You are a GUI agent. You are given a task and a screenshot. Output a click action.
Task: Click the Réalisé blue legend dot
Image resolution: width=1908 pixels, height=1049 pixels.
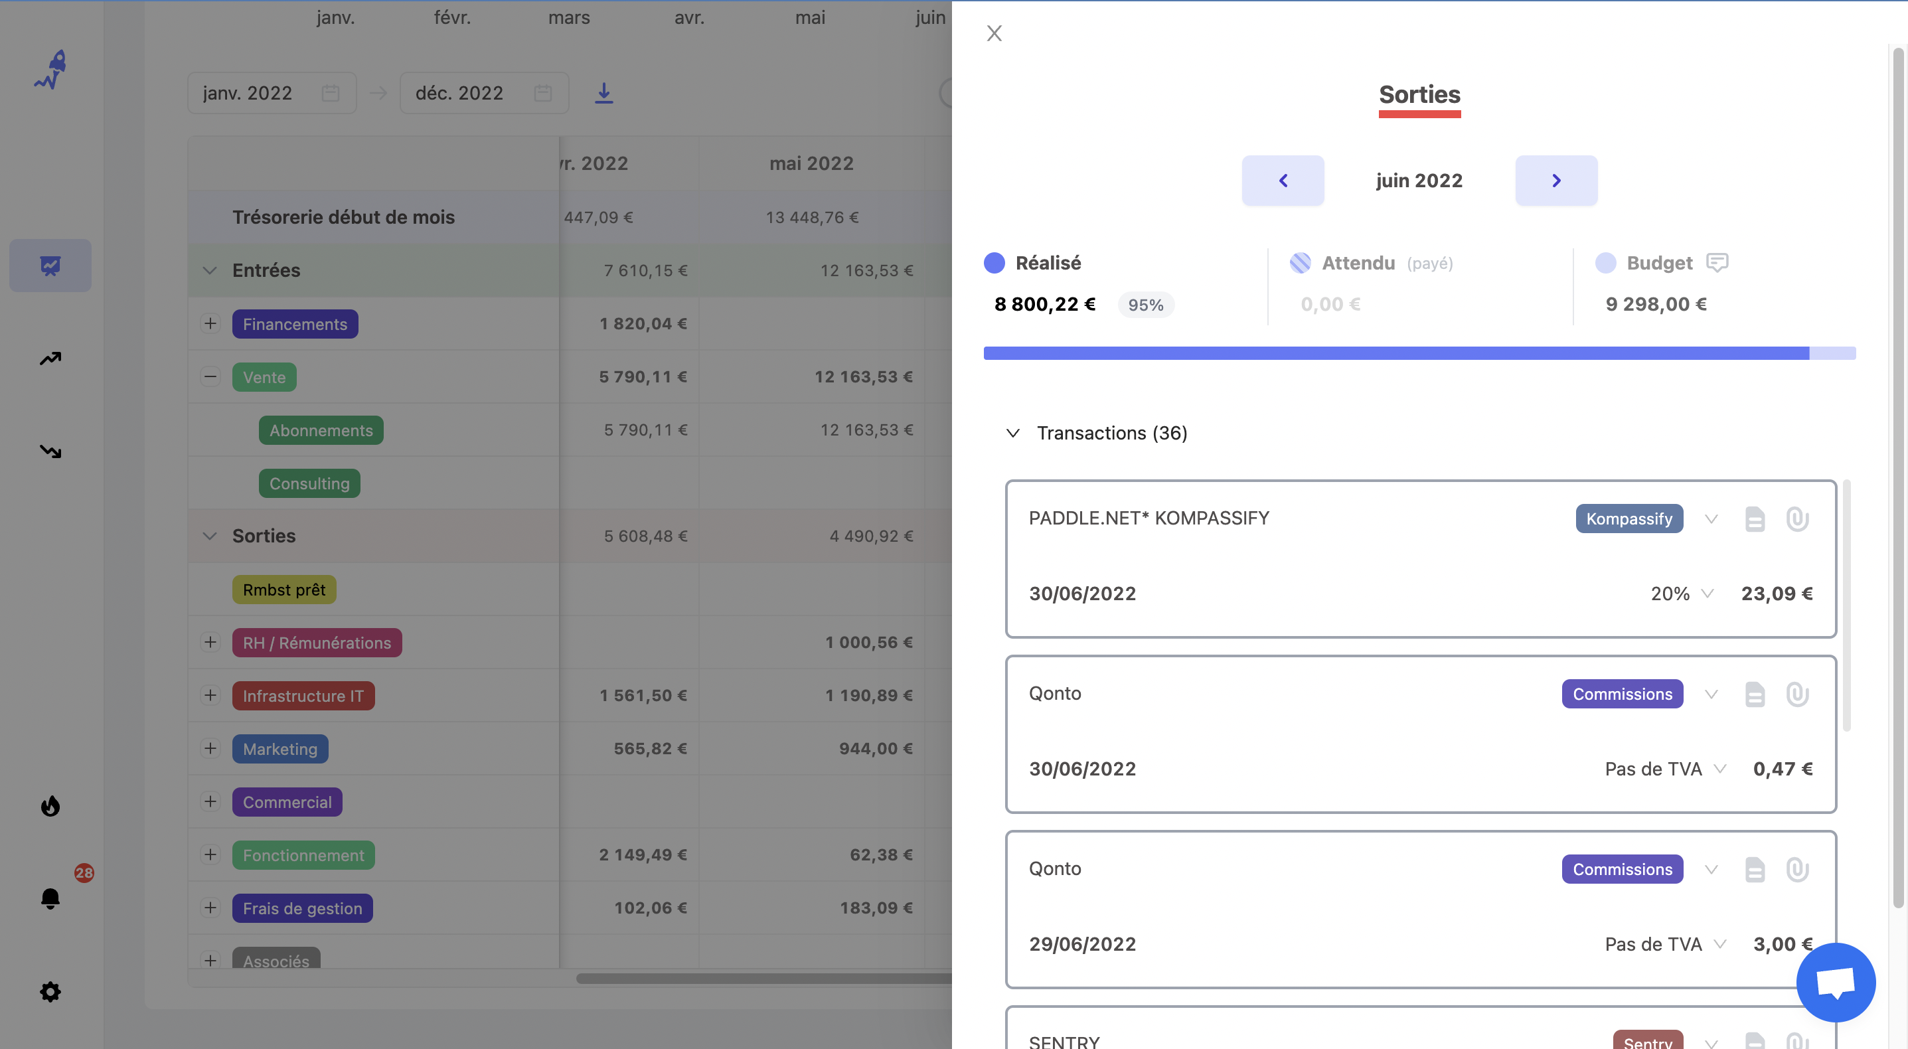(x=994, y=263)
